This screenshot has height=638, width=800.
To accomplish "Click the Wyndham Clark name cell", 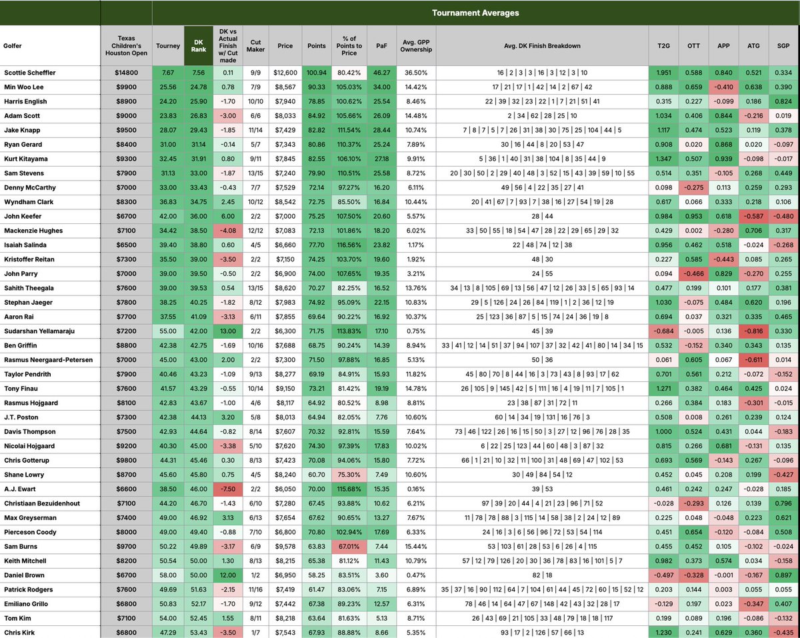I will [51, 201].
